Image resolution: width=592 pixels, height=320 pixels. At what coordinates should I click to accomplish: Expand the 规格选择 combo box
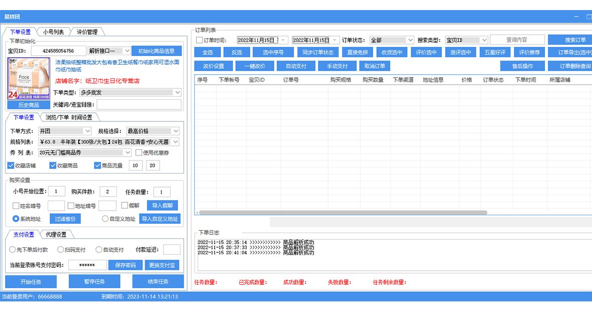tap(175, 131)
